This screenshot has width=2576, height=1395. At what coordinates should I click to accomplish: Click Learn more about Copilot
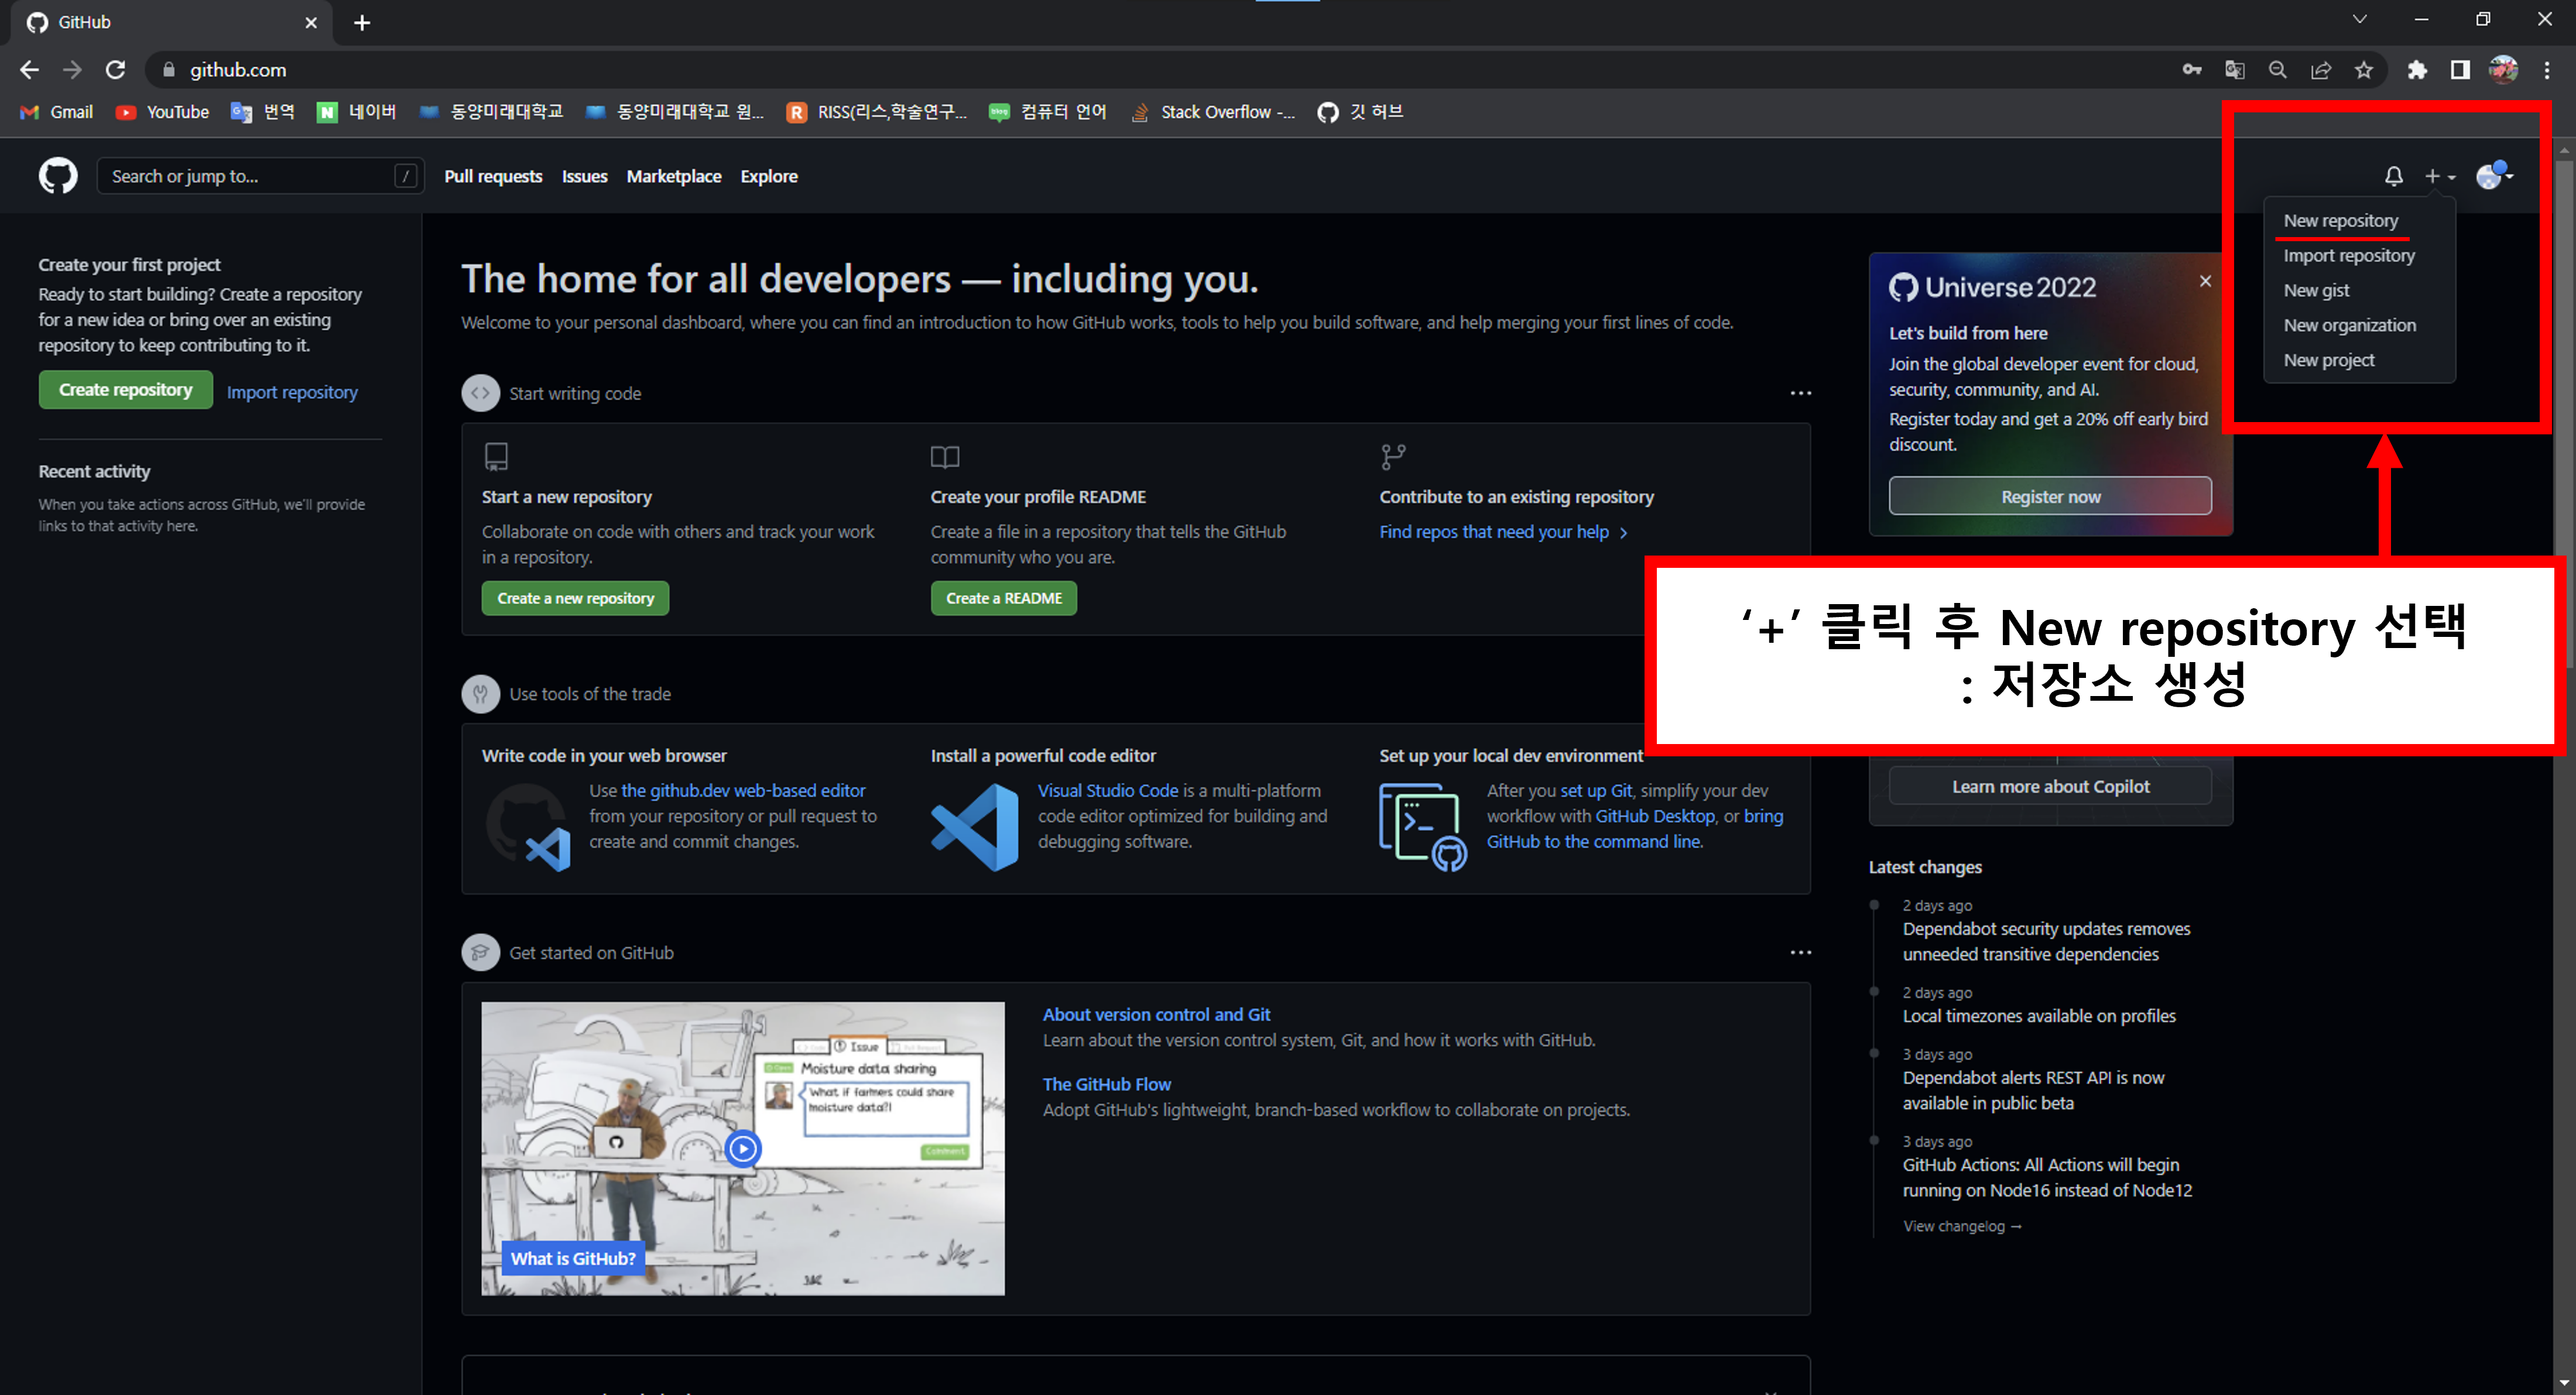point(2050,786)
